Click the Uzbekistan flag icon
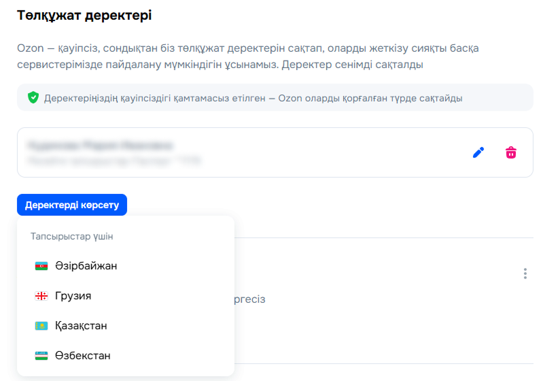The width and height of the screenshot is (560, 381). (41, 356)
